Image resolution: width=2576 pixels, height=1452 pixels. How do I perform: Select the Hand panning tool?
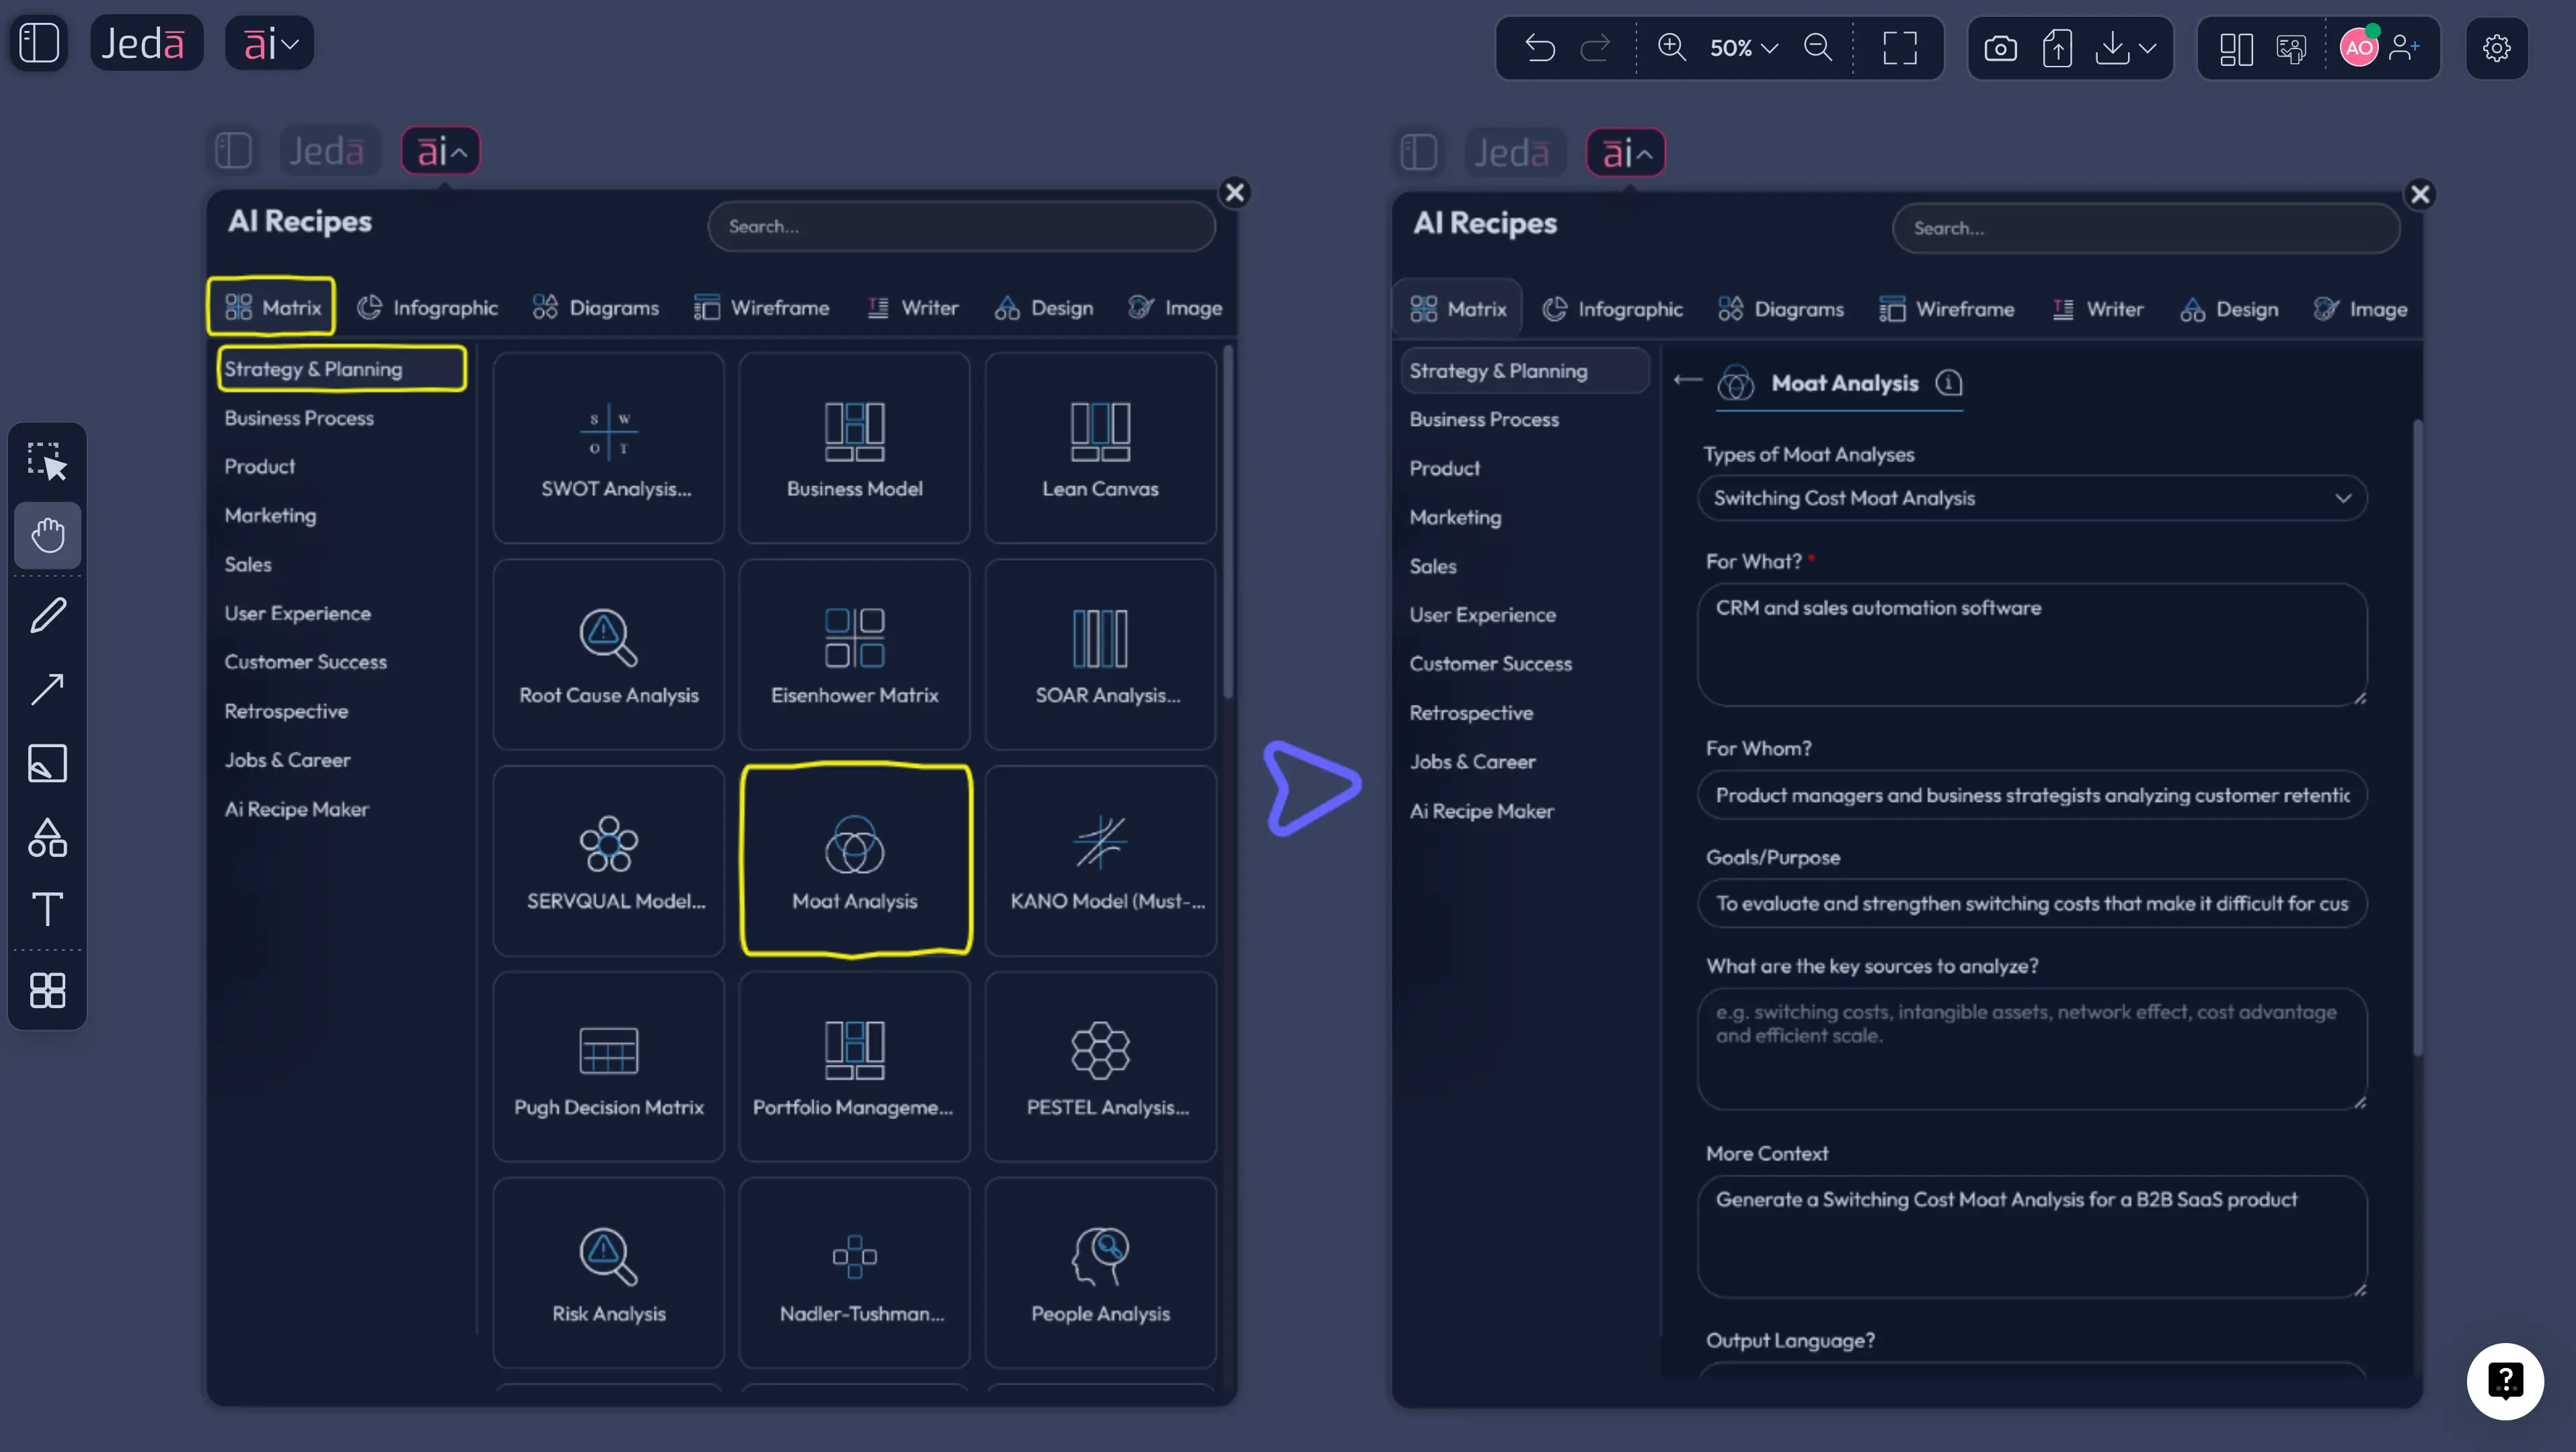(x=47, y=535)
